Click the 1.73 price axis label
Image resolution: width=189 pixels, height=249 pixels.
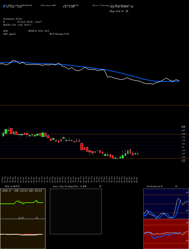coord(183,141)
